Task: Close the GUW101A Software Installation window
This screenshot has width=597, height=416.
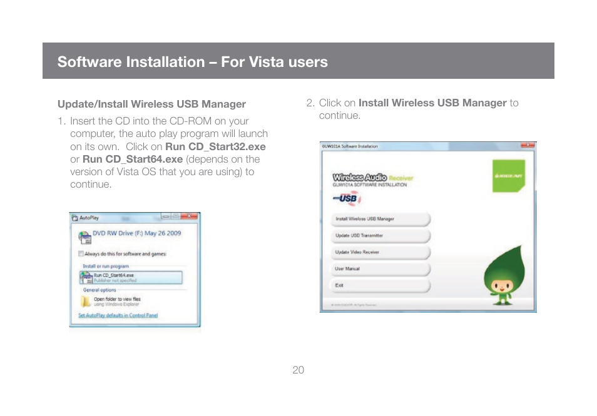Action: [x=528, y=145]
